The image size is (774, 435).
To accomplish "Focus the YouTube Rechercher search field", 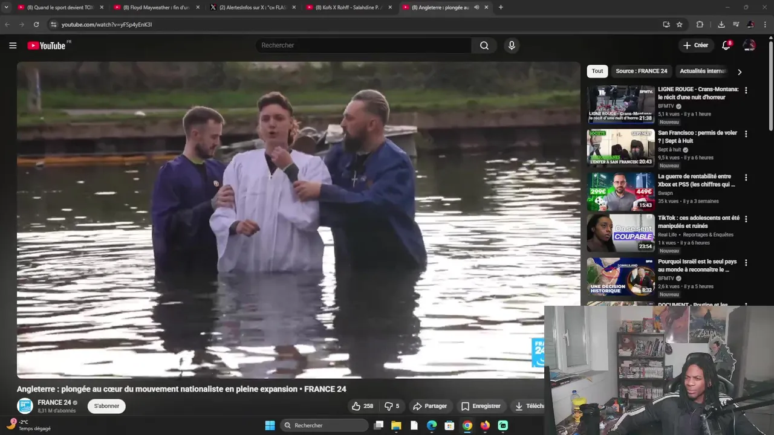I will tap(363, 45).
